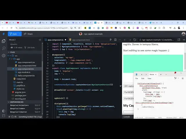Click the Twitter icon in footer

pos(9,117)
